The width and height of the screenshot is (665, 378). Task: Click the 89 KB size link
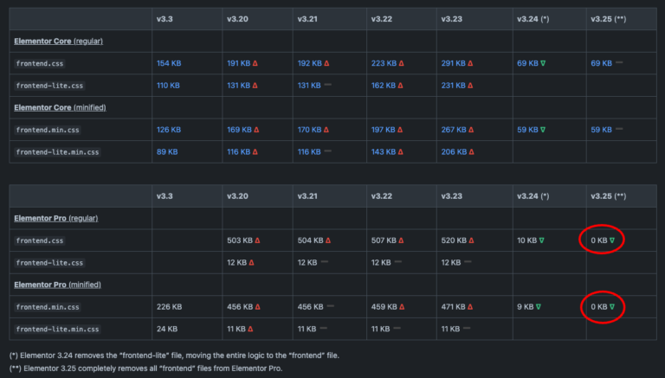[x=166, y=151]
